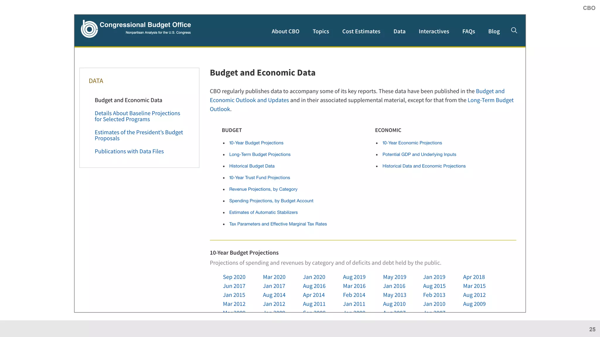This screenshot has height=337, width=600.
Task: Click the Long-Term Budget Projections link
Action: coord(260,154)
